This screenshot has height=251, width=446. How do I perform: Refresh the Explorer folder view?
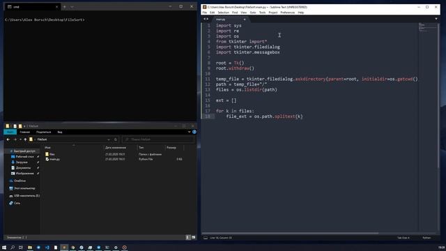(116, 139)
